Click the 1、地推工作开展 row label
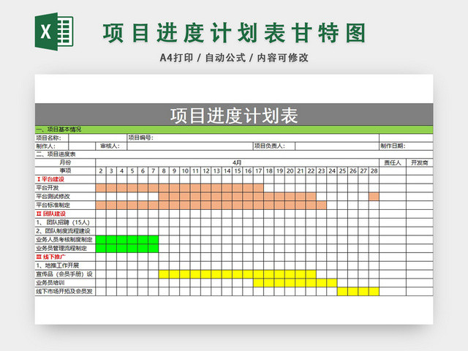The width and height of the screenshot is (468, 351). coord(65,265)
